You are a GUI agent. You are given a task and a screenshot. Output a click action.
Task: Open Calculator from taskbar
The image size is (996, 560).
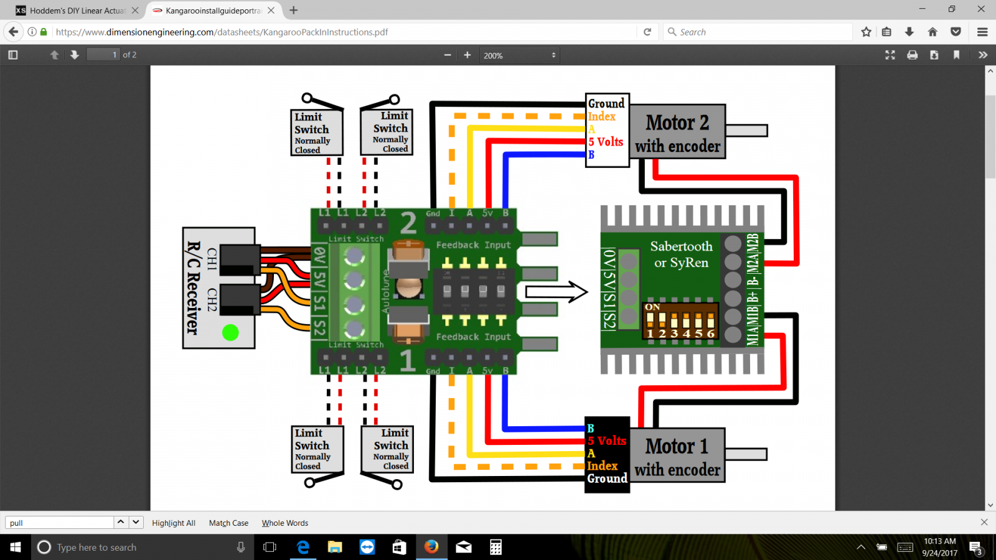(x=496, y=547)
